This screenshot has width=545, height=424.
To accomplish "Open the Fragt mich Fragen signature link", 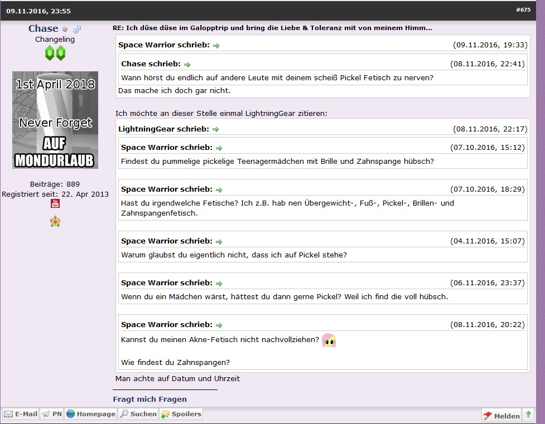I will tap(150, 399).
